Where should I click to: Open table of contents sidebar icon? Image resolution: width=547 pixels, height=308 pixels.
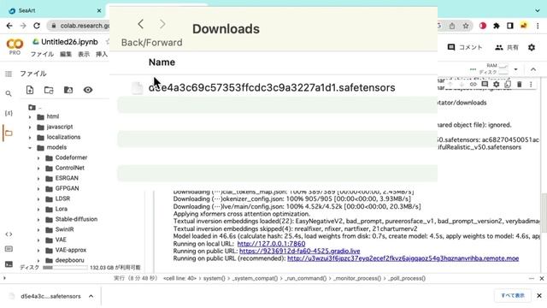tap(9, 74)
